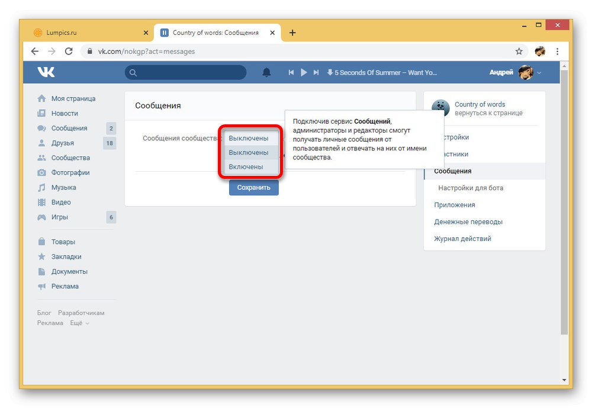592x408 pixels.
Task: Open Chrome three-dot menu
Action: pos(557,52)
